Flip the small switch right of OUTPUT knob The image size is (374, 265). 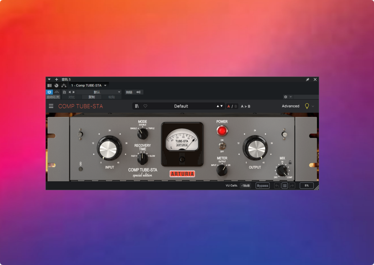pos(284,134)
